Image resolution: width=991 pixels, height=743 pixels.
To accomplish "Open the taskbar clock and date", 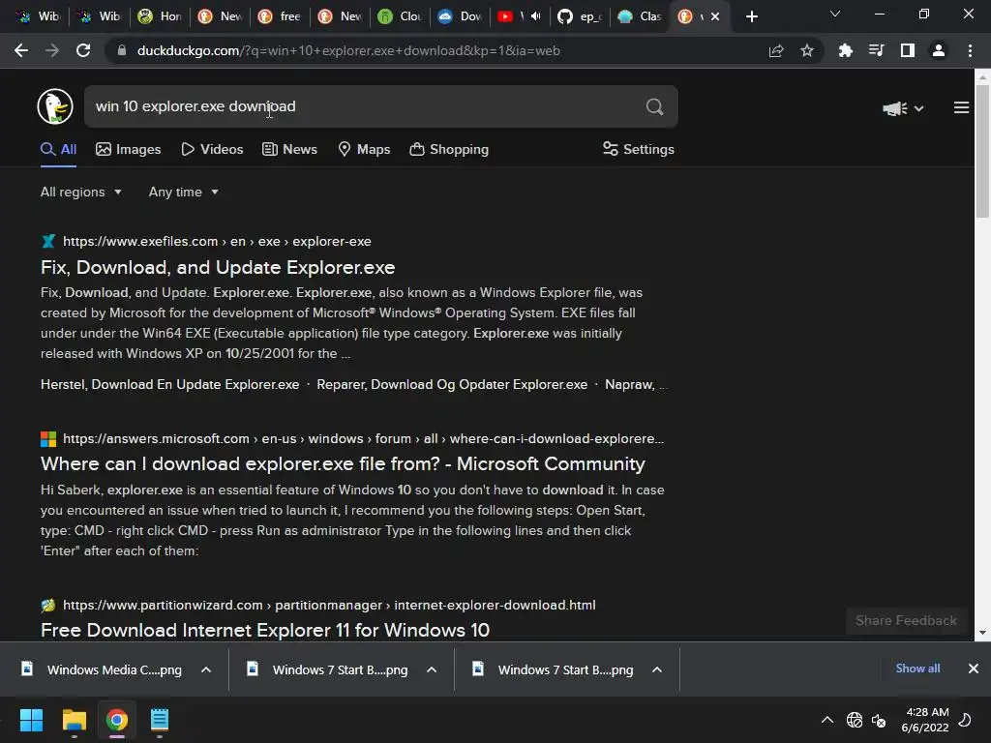I will [x=925, y=720].
